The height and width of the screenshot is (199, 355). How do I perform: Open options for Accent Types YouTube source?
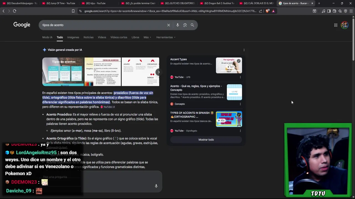pyautogui.click(x=240, y=77)
